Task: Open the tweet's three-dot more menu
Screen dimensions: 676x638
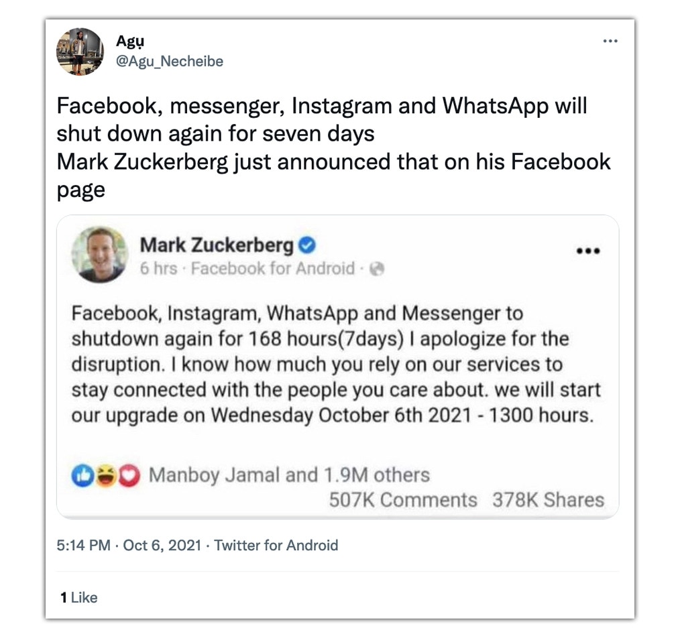Action: pyautogui.click(x=610, y=41)
